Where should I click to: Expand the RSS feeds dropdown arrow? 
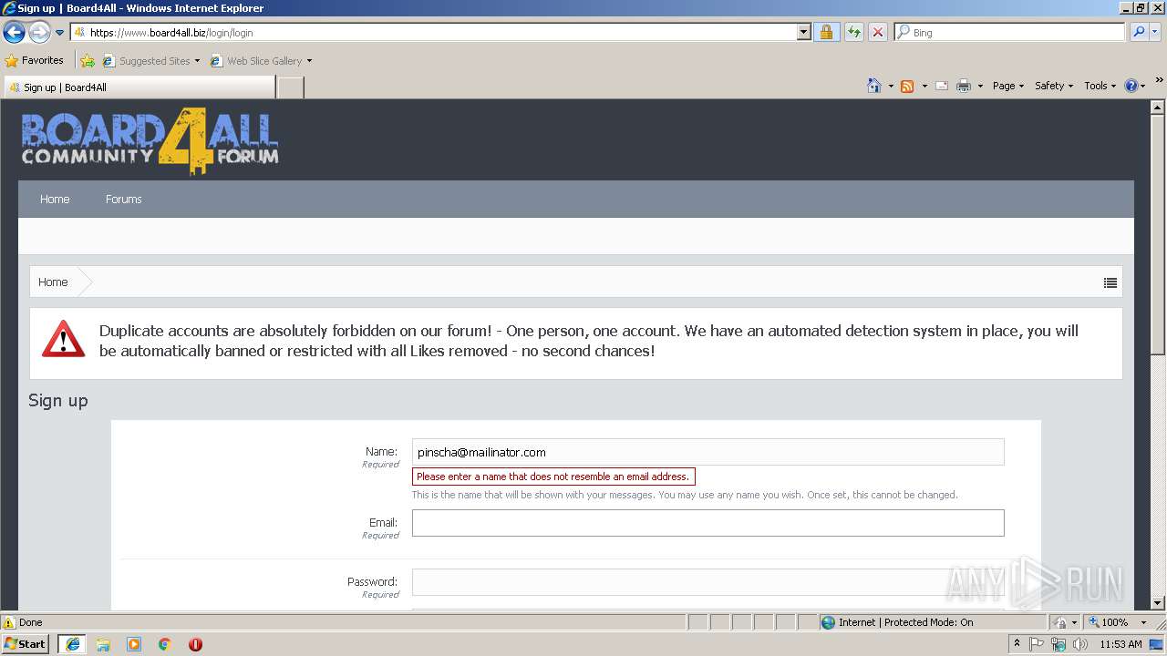click(924, 86)
